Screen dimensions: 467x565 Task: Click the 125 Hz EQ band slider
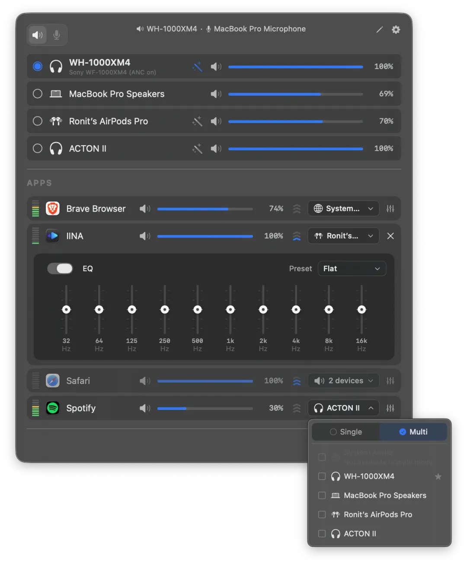132,309
